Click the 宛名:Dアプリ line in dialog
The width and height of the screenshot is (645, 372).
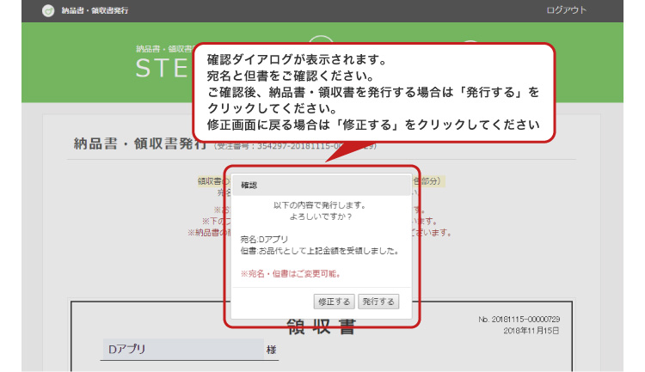(x=265, y=239)
